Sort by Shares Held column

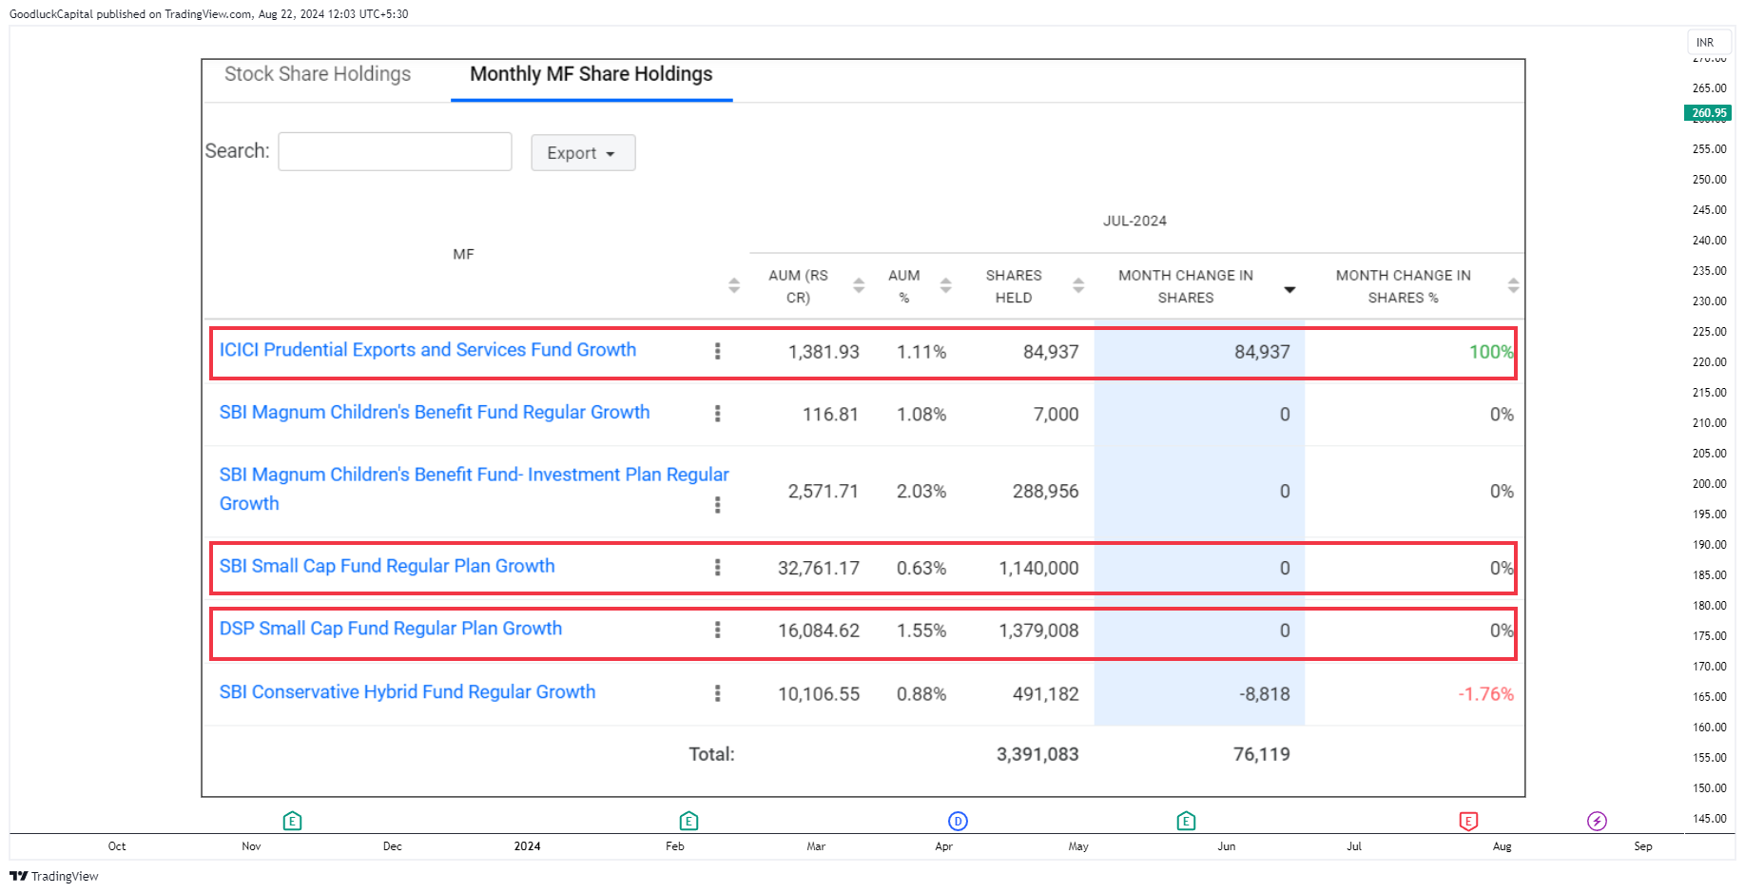1077,285
